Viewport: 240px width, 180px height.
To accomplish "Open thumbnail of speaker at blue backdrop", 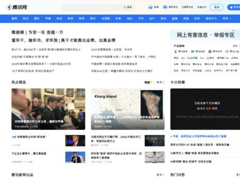I will [x=75, y=157].
